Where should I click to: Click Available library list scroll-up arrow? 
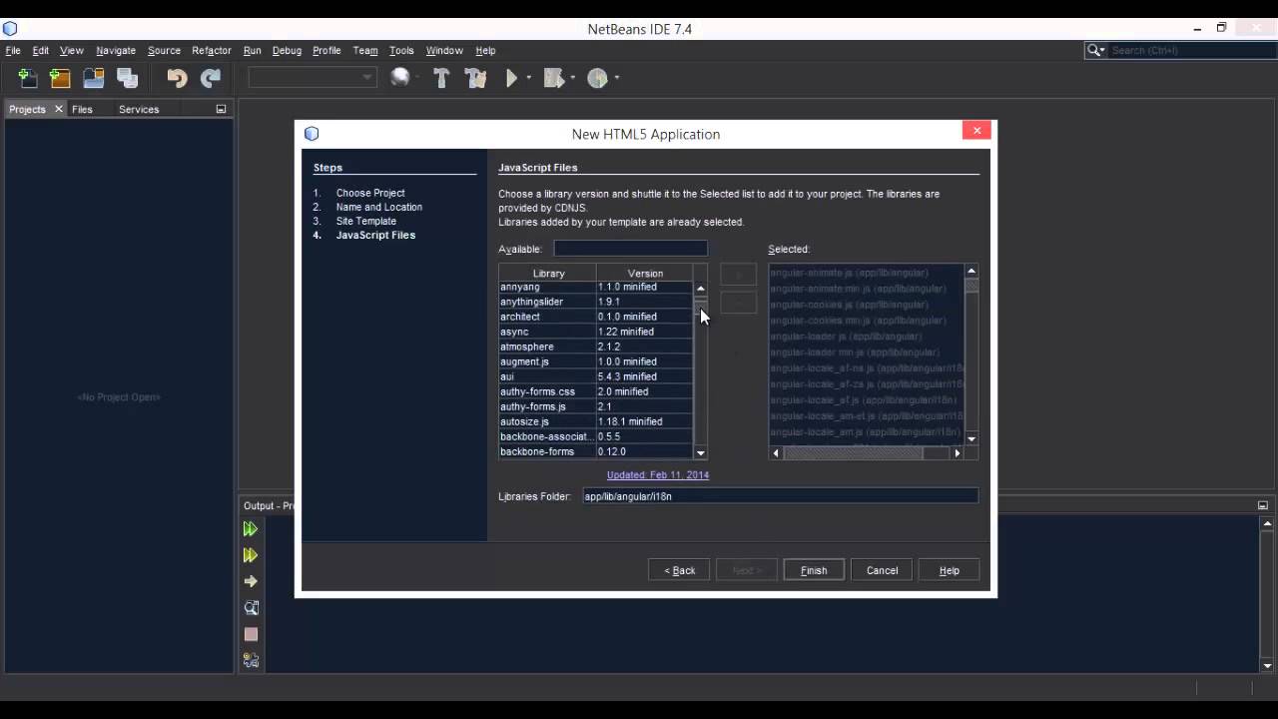700,288
